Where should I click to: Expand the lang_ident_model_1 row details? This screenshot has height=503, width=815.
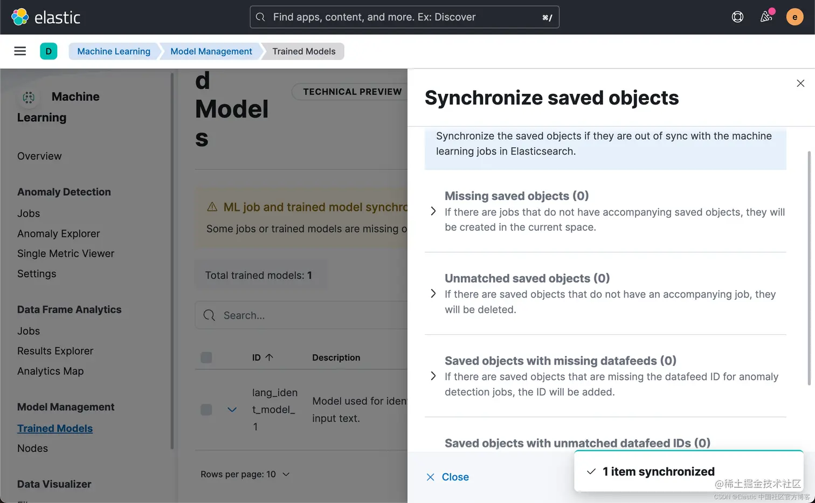tap(232, 410)
